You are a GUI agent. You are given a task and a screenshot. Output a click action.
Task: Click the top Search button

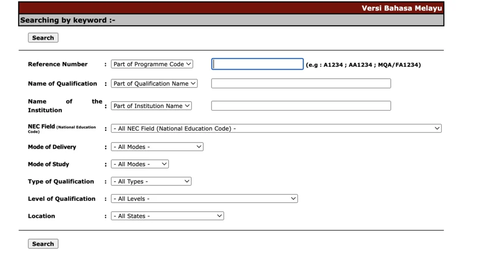point(43,38)
